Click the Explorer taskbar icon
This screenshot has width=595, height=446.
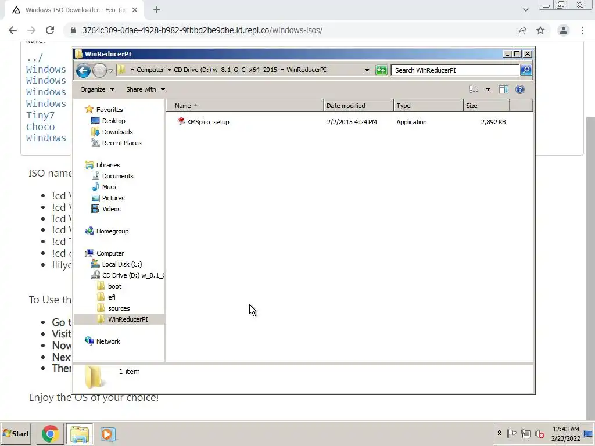79,433
